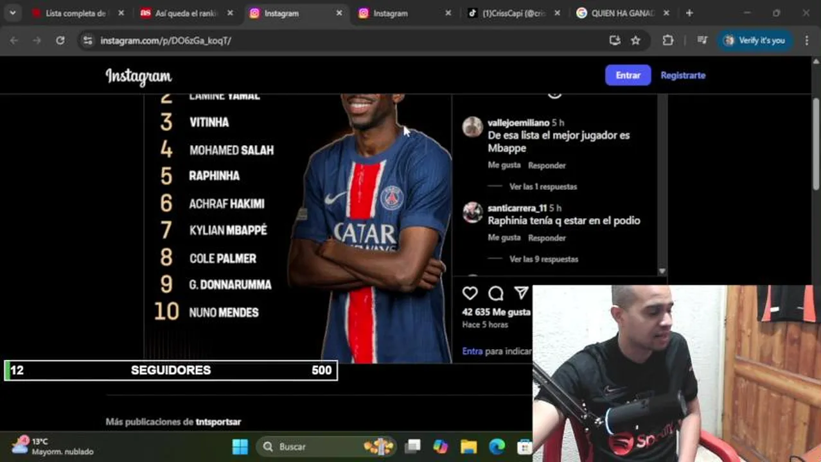821x462 pixels.
Task: Open vallejoemiliano username link
Action: click(518, 123)
